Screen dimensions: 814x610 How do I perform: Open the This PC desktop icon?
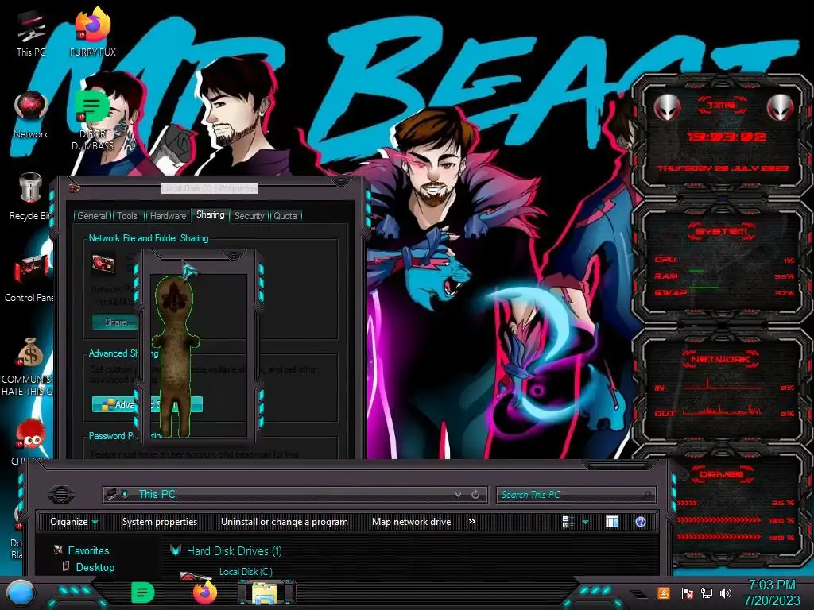(x=31, y=34)
